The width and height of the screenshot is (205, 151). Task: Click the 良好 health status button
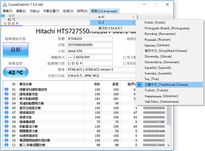click(16, 50)
